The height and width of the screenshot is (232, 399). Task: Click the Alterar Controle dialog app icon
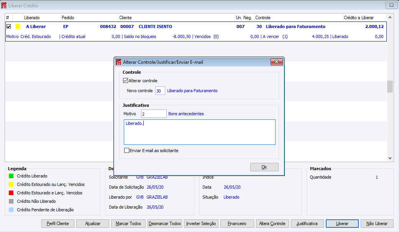tap(118, 62)
